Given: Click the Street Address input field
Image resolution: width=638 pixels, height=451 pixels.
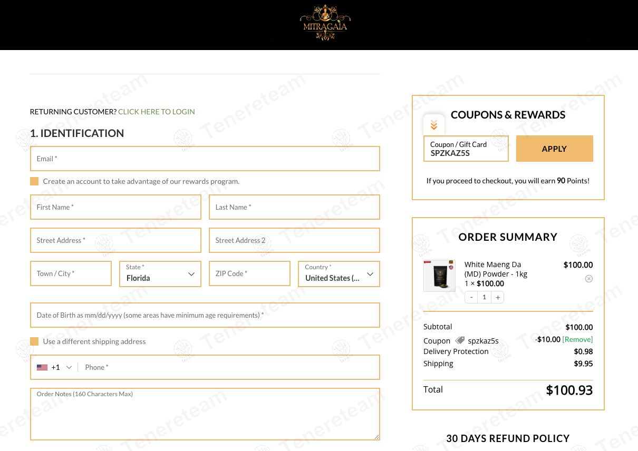Looking at the screenshot, I should 115,240.
